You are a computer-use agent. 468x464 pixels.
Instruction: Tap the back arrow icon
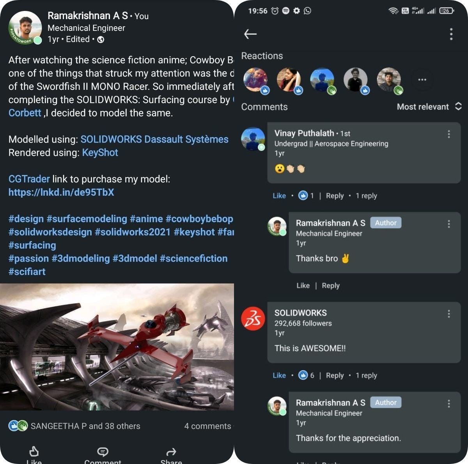click(250, 34)
